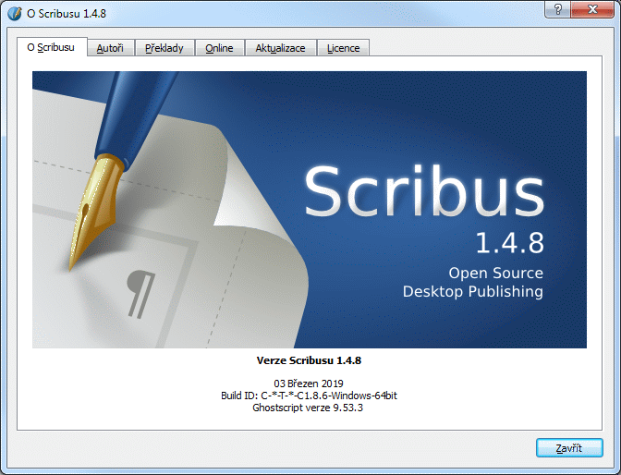The image size is (621, 475).
Task: Open the Překlady tab
Action: tap(164, 48)
